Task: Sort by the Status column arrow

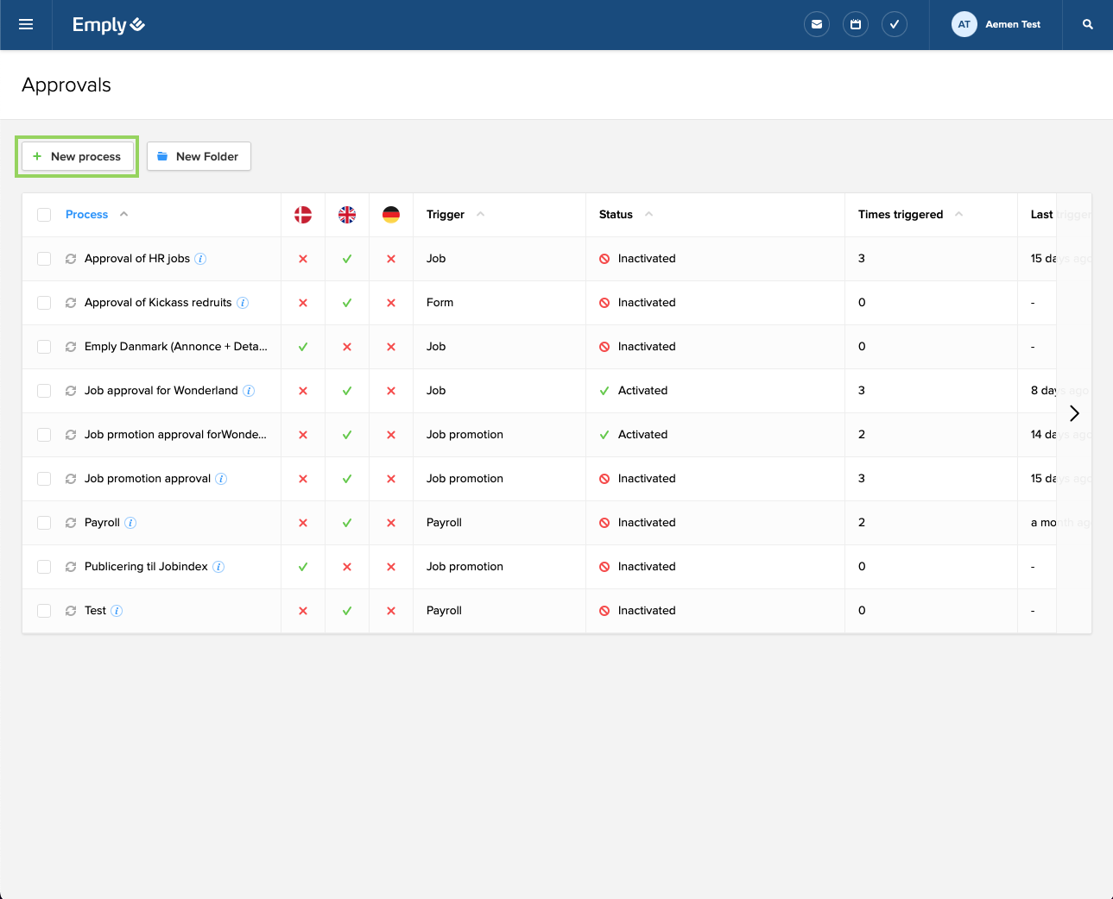Action: pos(648,214)
